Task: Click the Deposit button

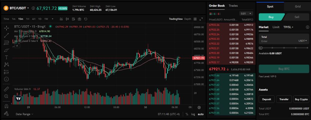Action: click(267, 99)
